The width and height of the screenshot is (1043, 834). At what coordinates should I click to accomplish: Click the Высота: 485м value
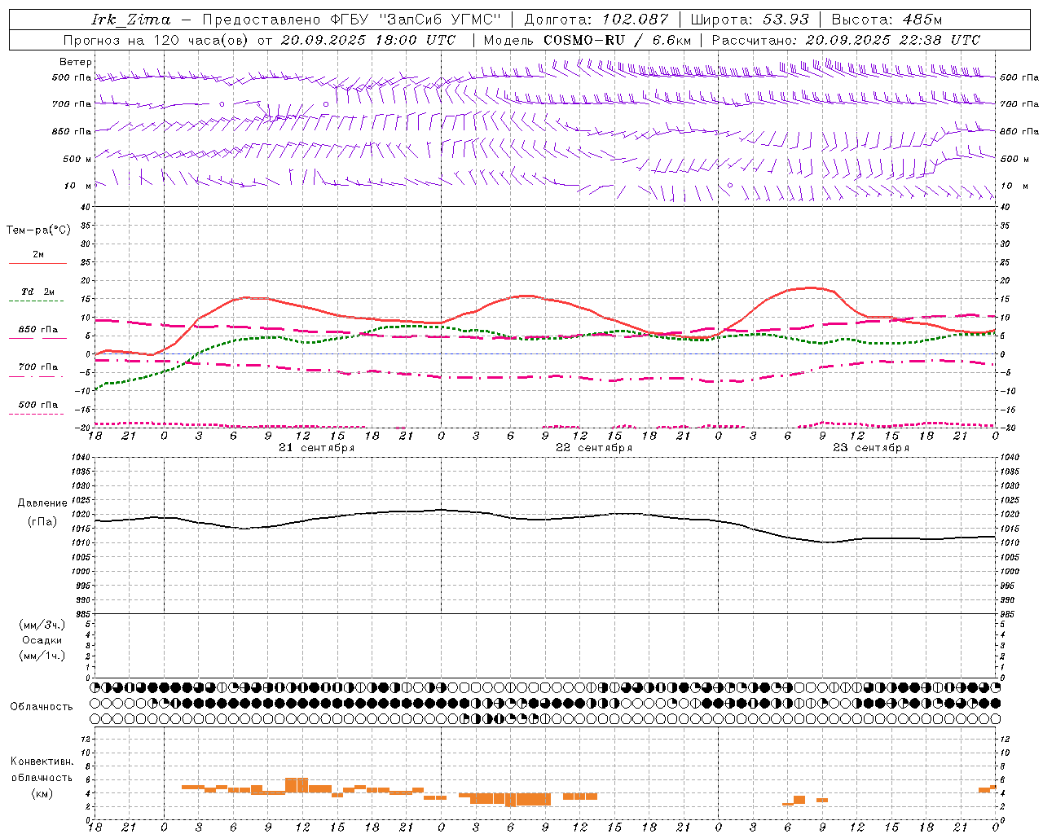pyautogui.click(x=887, y=20)
